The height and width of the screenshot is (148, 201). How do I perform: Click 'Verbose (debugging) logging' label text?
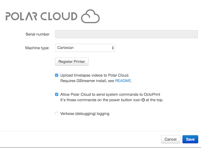[x=85, y=114]
